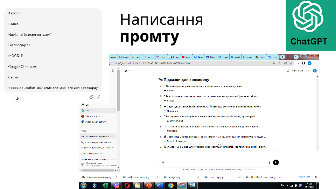Click first Chrome icon in taskbar
This screenshot has width=336, height=189.
pyautogui.click(x=170, y=185)
